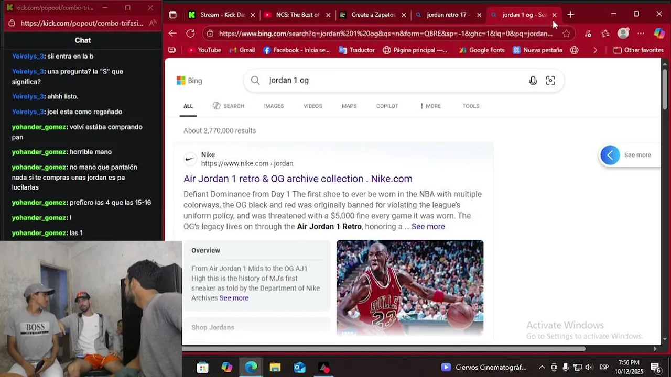
Task: Open Microsoft Store from the taskbar
Action: click(202, 367)
